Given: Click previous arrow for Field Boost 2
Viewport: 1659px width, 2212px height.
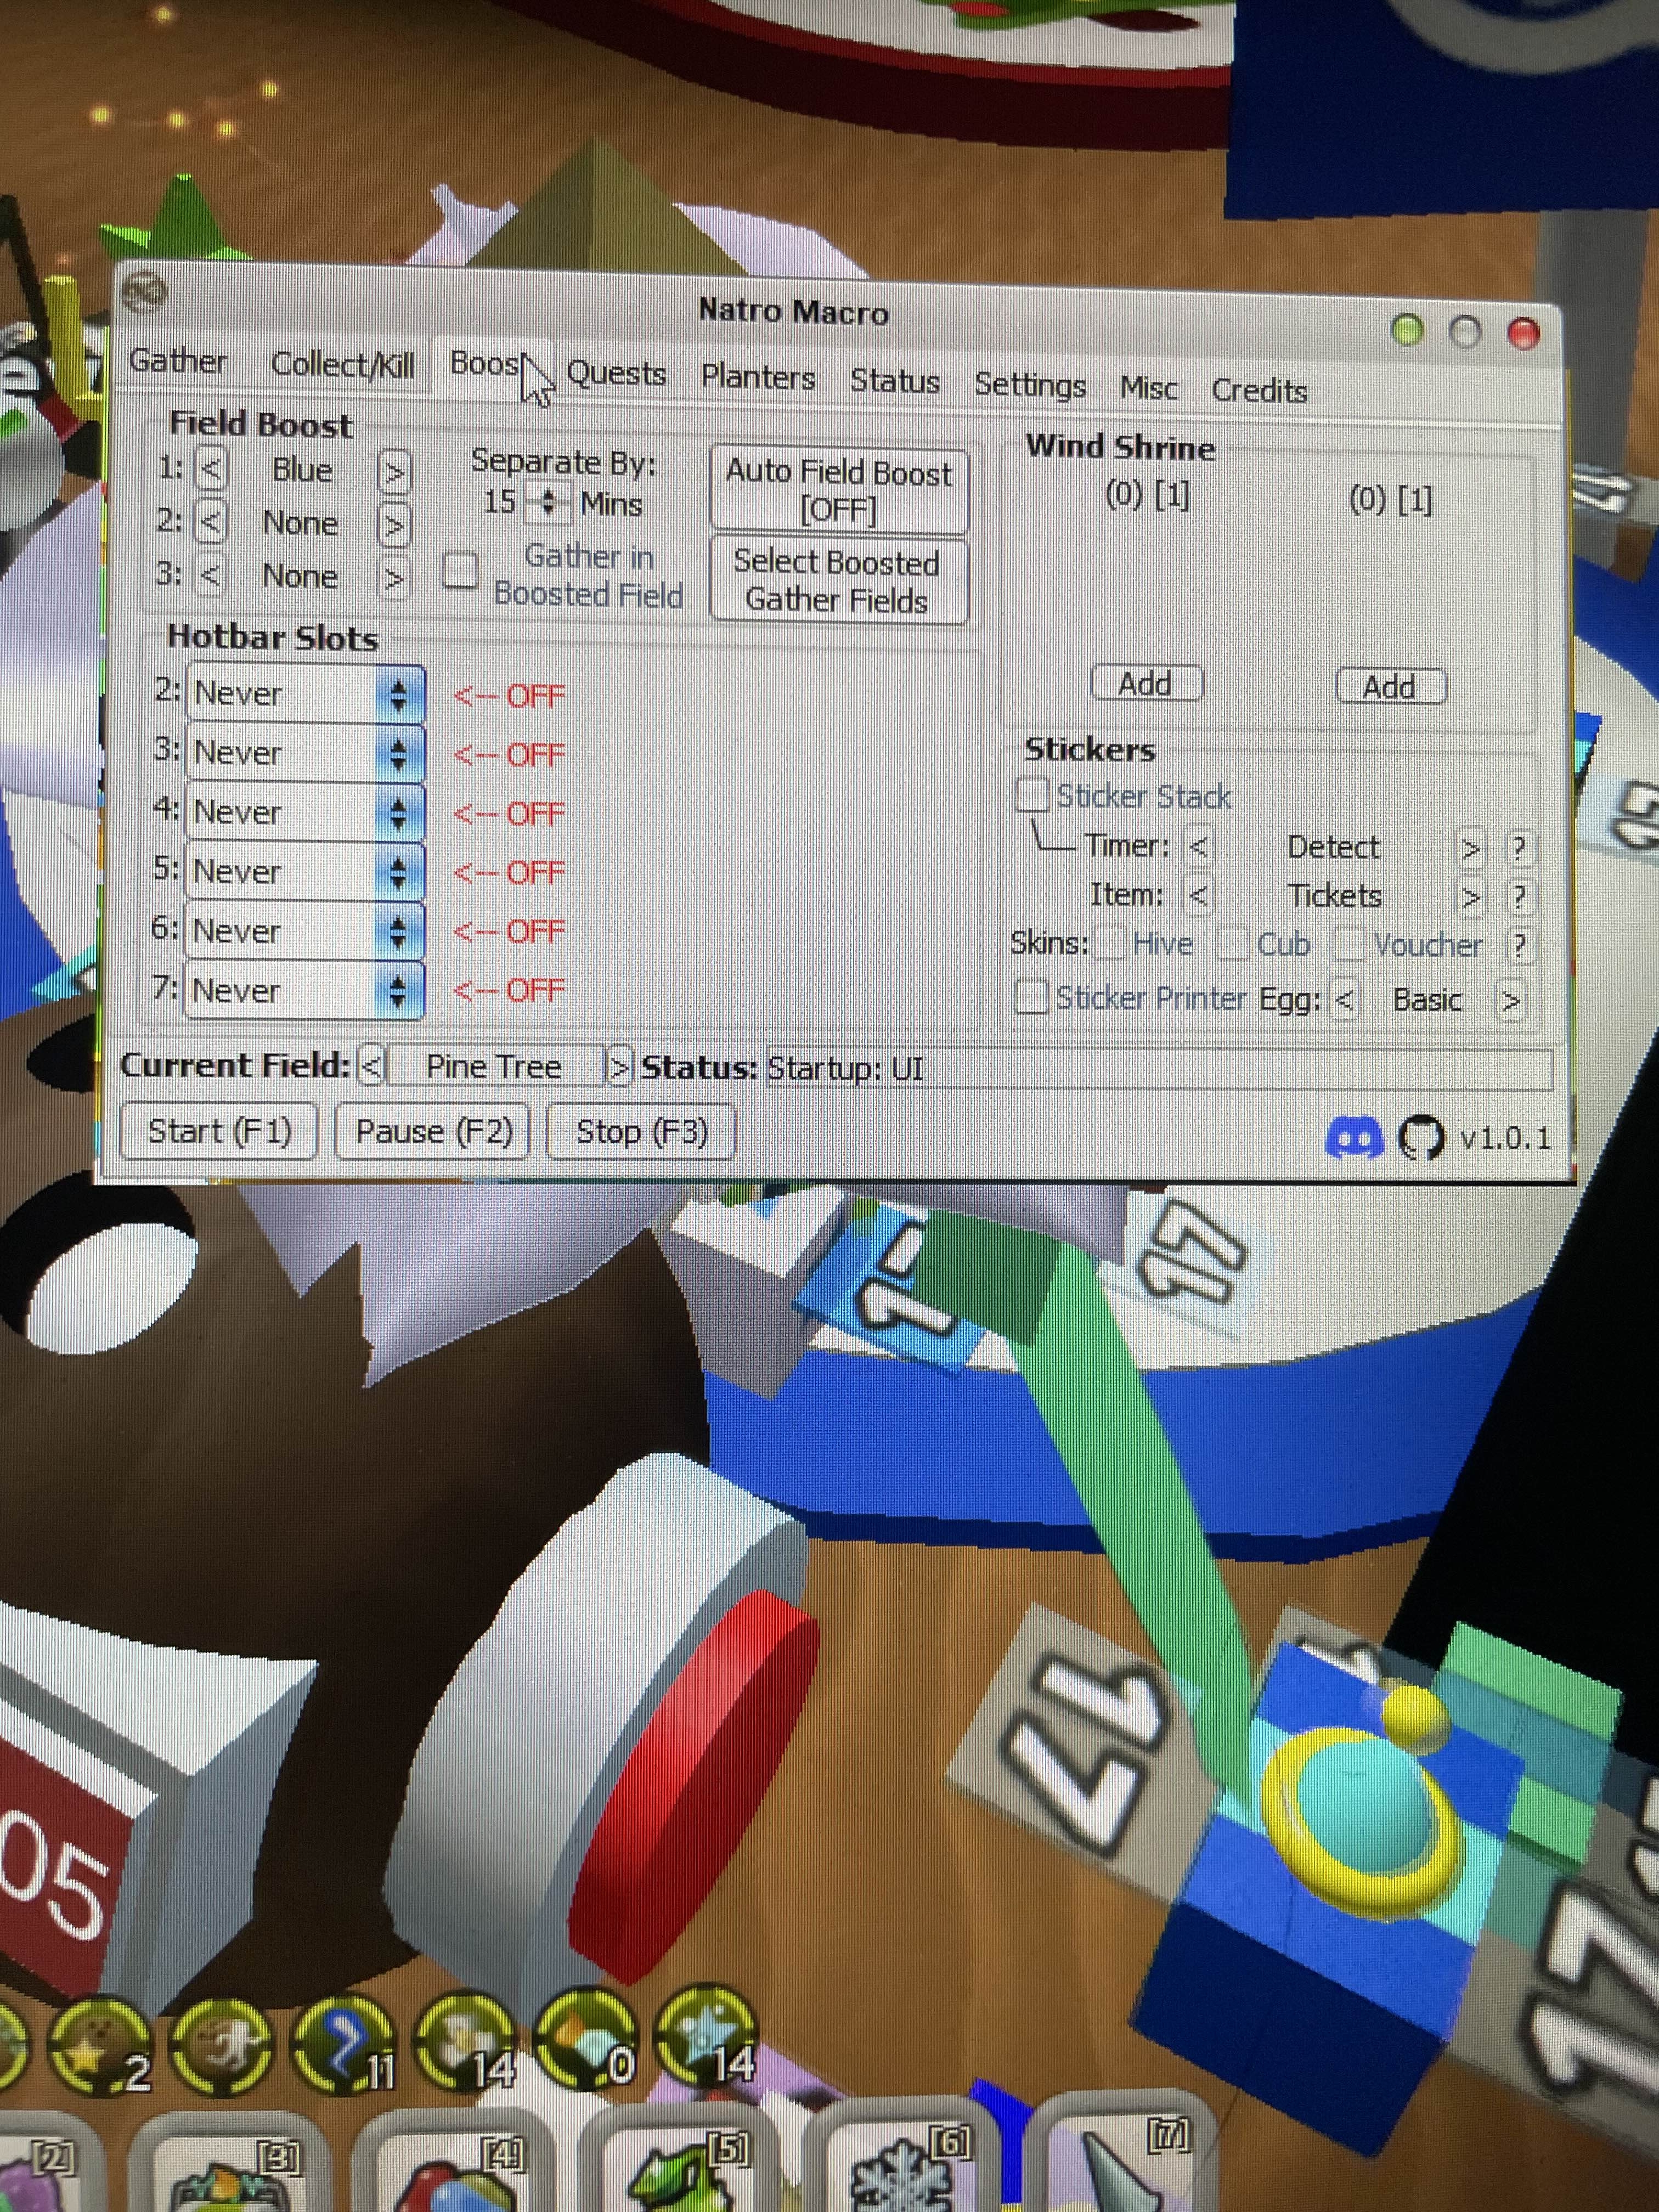Looking at the screenshot, I should click(x=210, y=521).
